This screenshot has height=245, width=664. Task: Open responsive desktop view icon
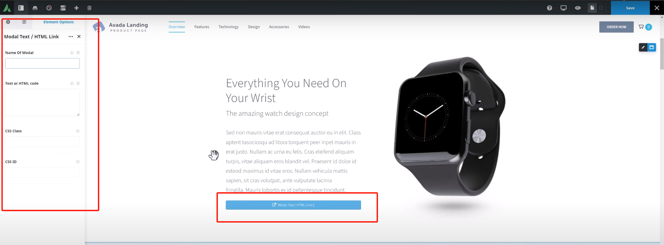[564, 8]
